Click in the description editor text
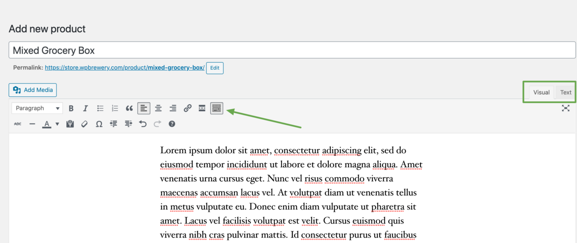Image resolution: width=577 pixels, height=243 pixels. click(291, 192)
